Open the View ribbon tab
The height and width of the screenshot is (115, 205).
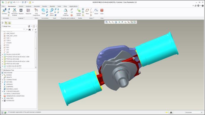(x=65, y=6)
